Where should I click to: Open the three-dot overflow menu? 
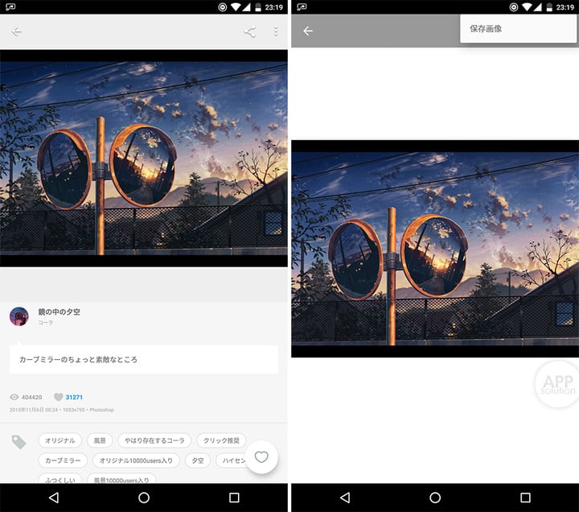[276, 31]
